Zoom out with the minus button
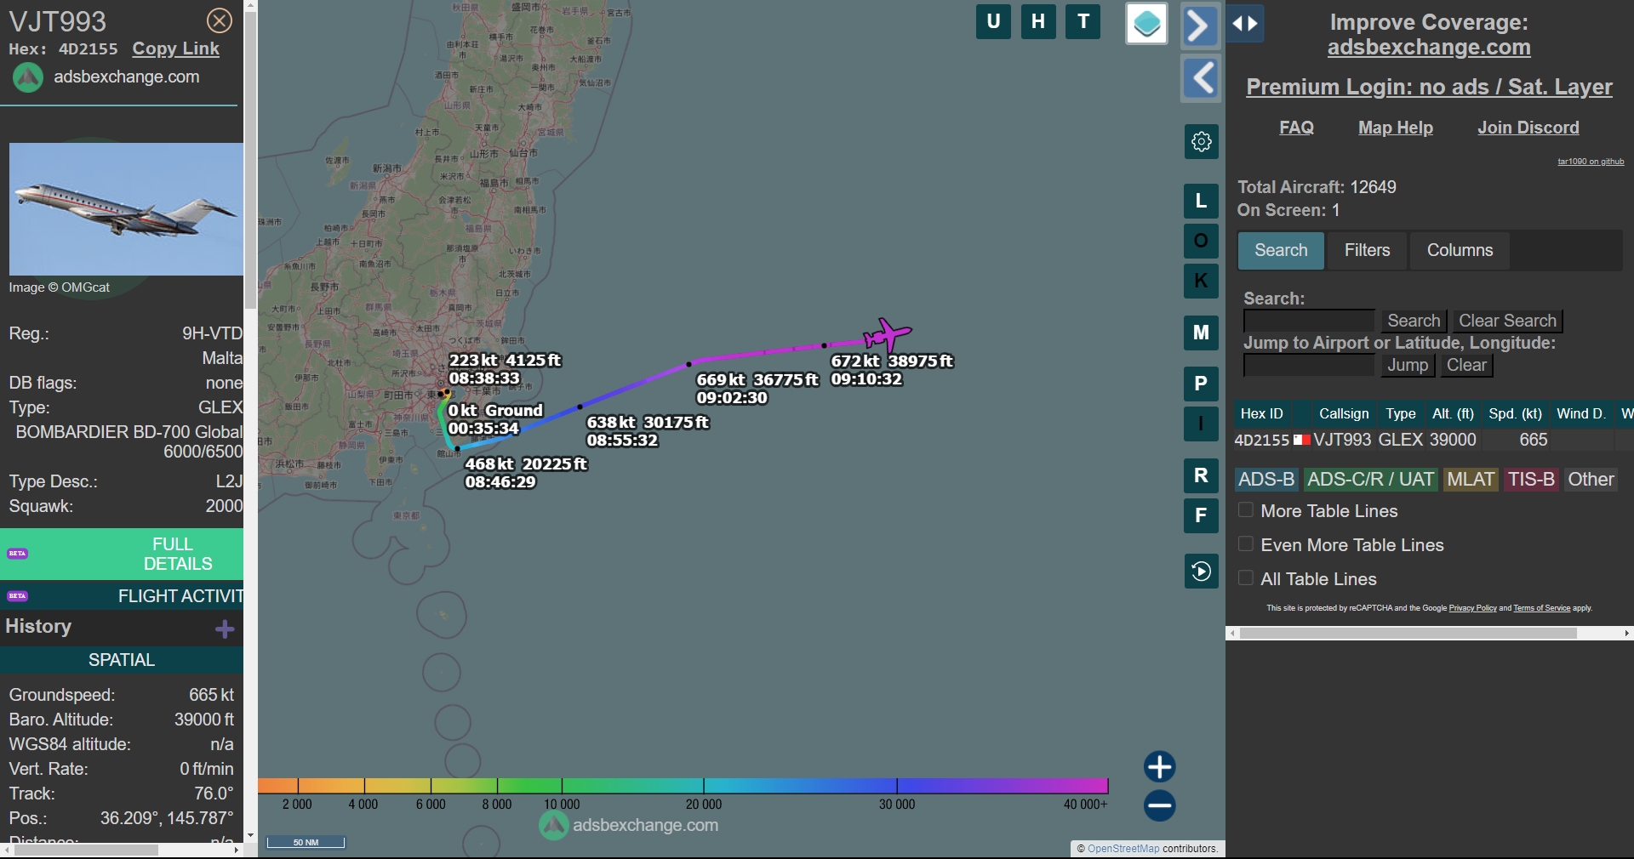This screenshot has width=1634, height=859. tap(1159, 805)
